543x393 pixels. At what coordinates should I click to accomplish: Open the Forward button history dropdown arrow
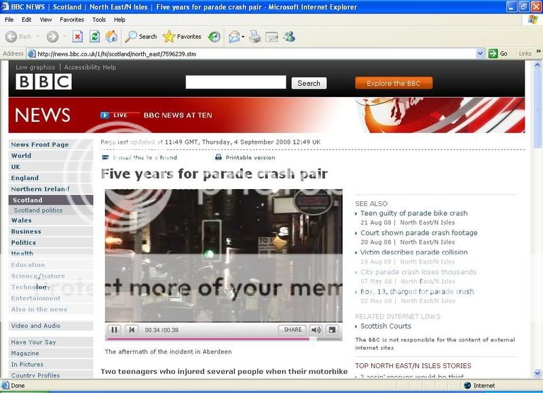click(64, 37)
